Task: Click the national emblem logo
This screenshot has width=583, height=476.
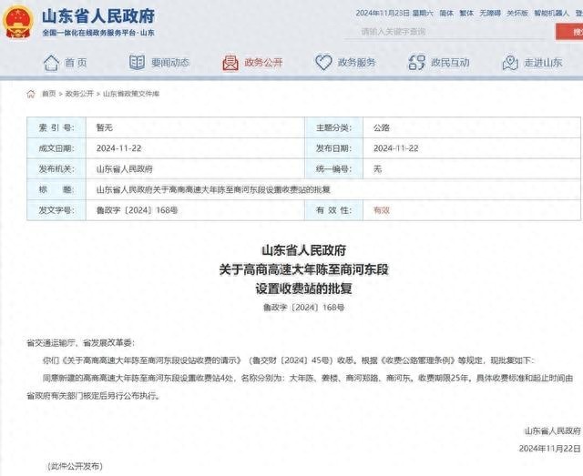Action: [17, 21]
